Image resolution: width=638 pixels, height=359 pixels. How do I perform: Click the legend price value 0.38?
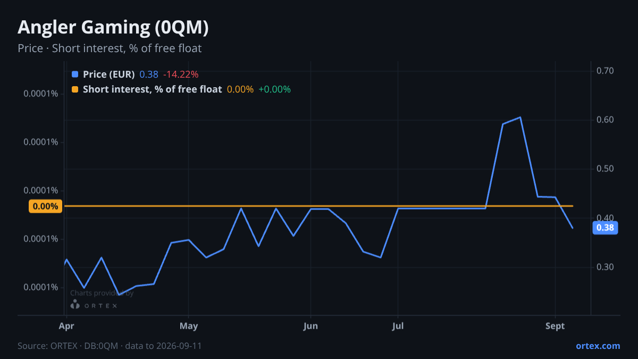pos(149,74)
